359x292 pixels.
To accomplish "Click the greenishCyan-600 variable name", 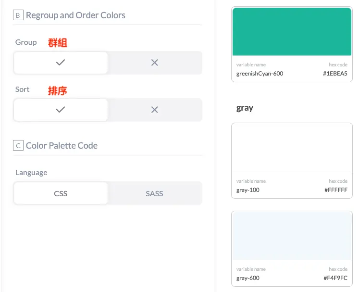I will (x=260, y=74).
